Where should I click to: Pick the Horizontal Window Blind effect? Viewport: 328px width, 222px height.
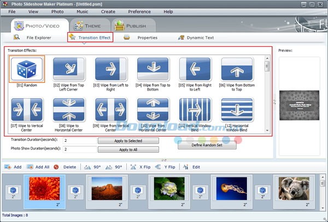(x=237, y=110)
